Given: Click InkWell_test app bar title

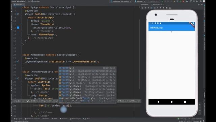Looking at the screenshot, I should click(x=156, y=28).
